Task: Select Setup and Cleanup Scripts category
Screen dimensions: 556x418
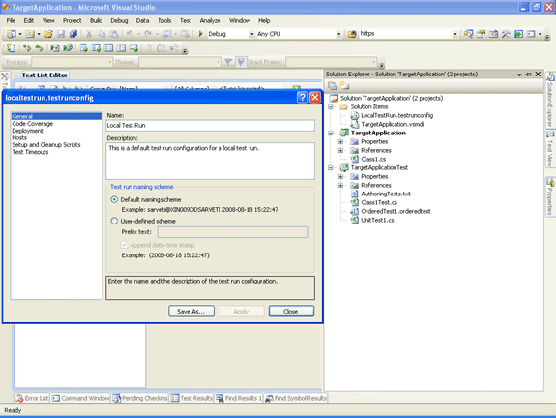Action: coord(46,145)
